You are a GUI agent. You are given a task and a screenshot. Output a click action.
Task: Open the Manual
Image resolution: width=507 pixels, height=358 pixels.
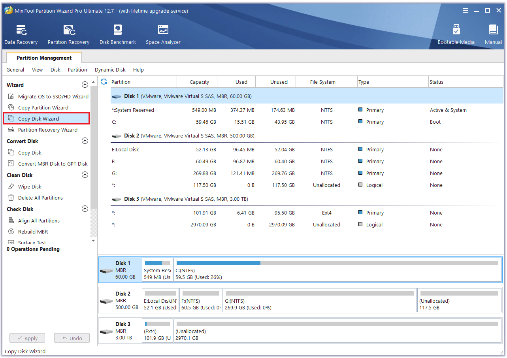coord(493,34)
